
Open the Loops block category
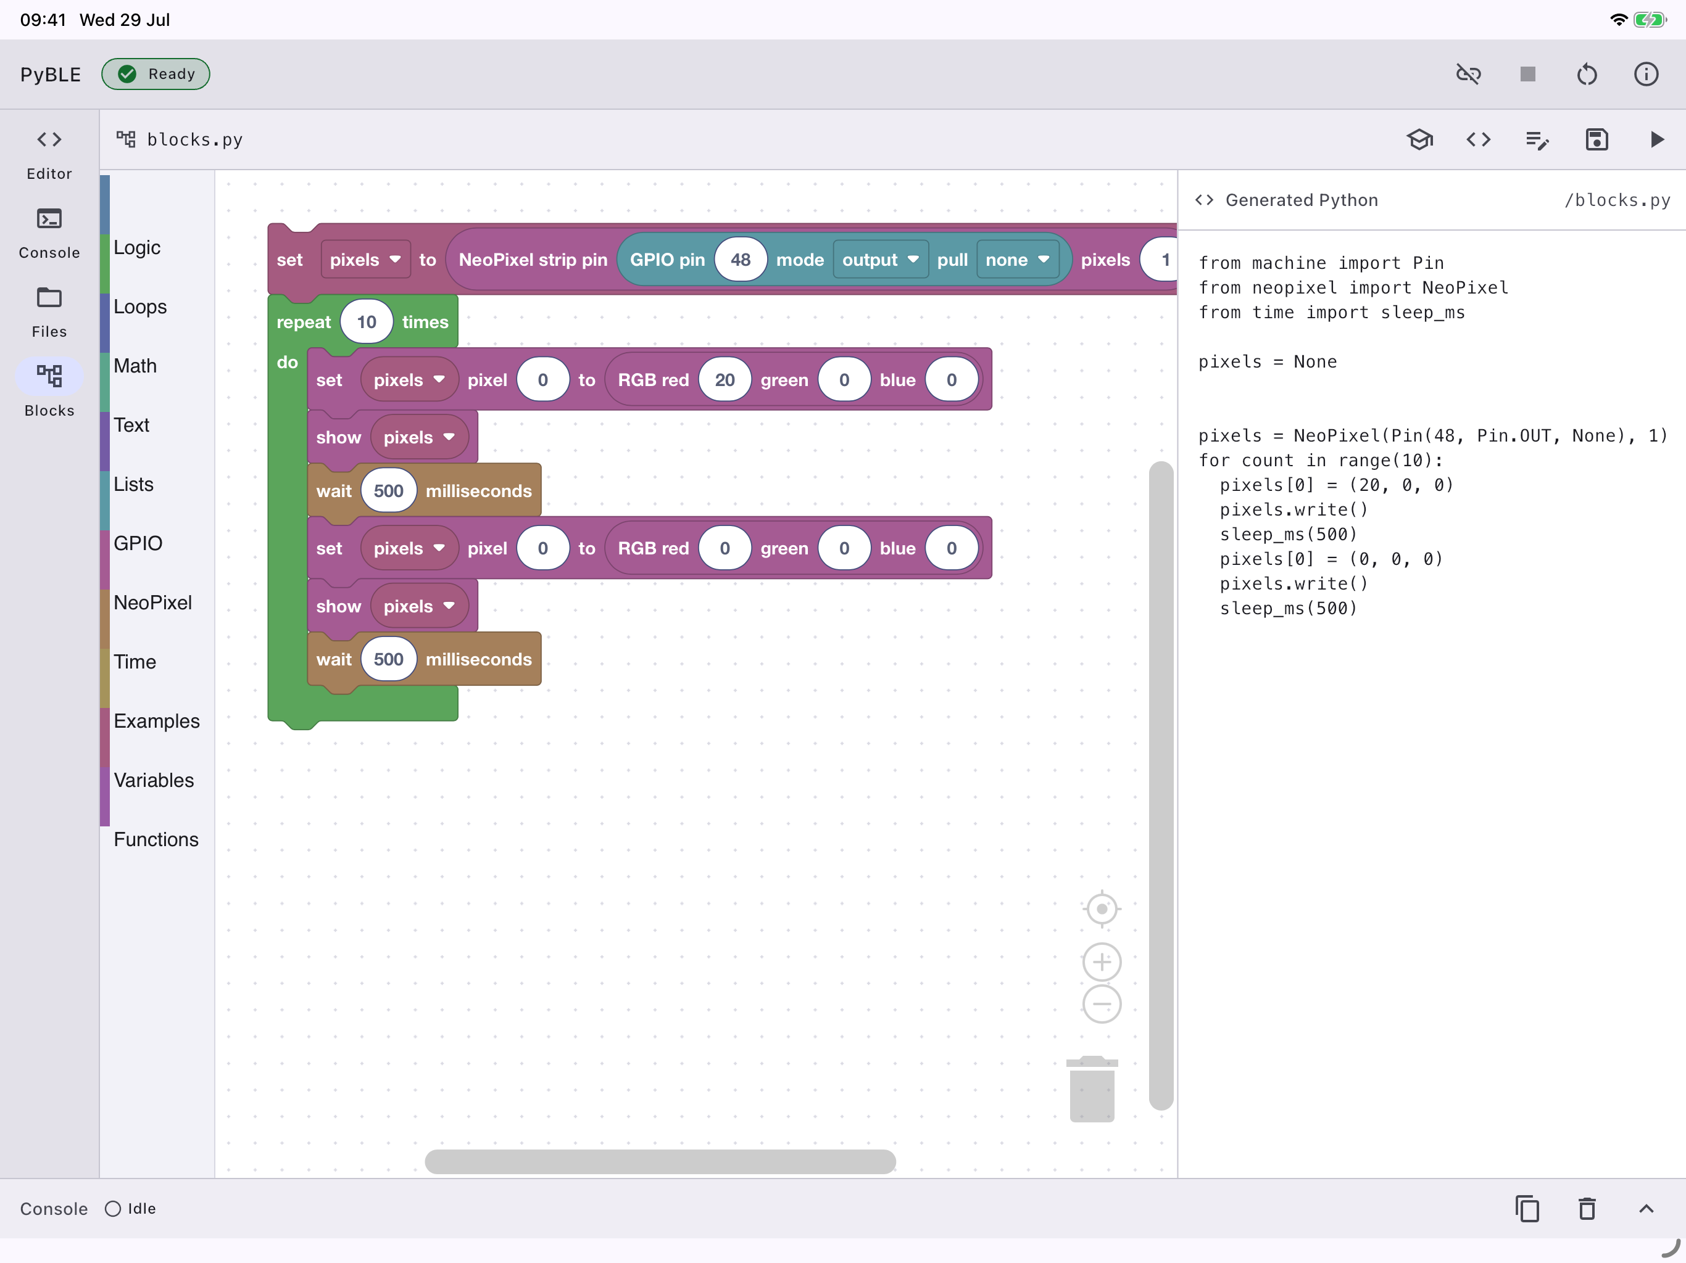tap(140, 306)
